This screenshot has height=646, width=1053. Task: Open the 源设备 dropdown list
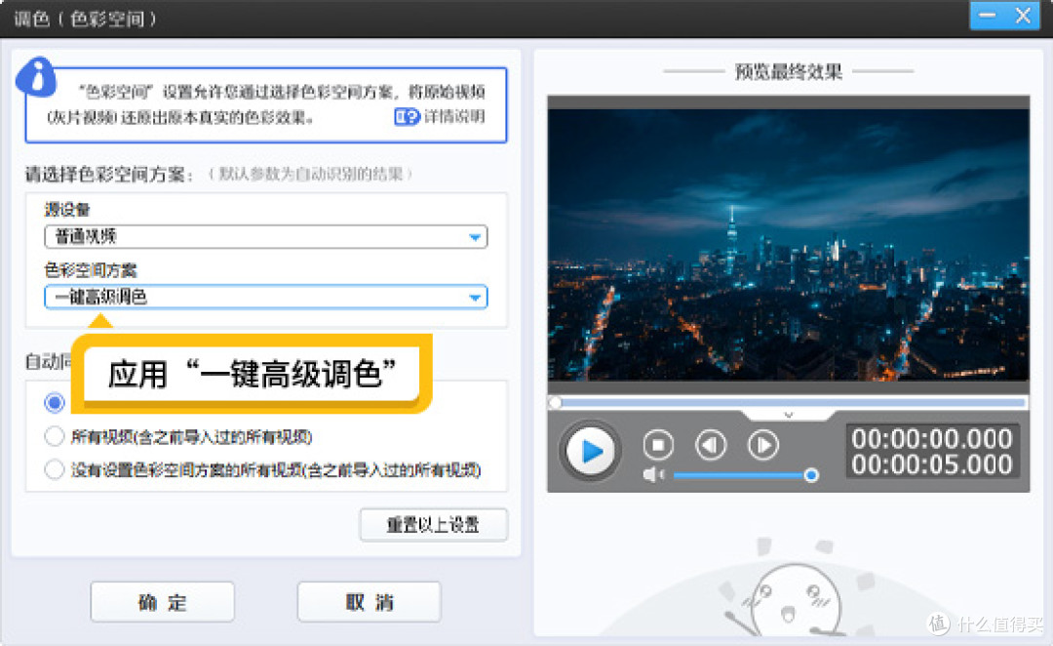(x=266, y=236)
